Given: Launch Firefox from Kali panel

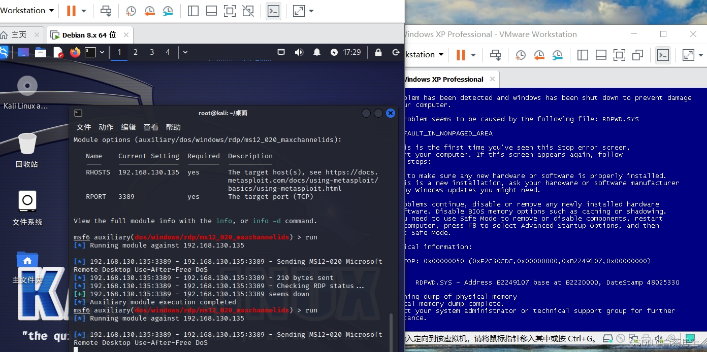Looking at the screenshot, I should tap(75, 52).
